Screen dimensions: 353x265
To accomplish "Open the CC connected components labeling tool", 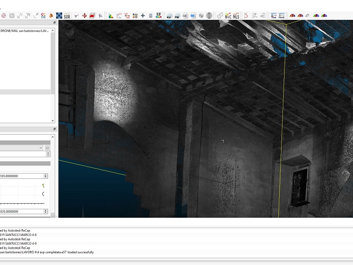I will (43, 15).
